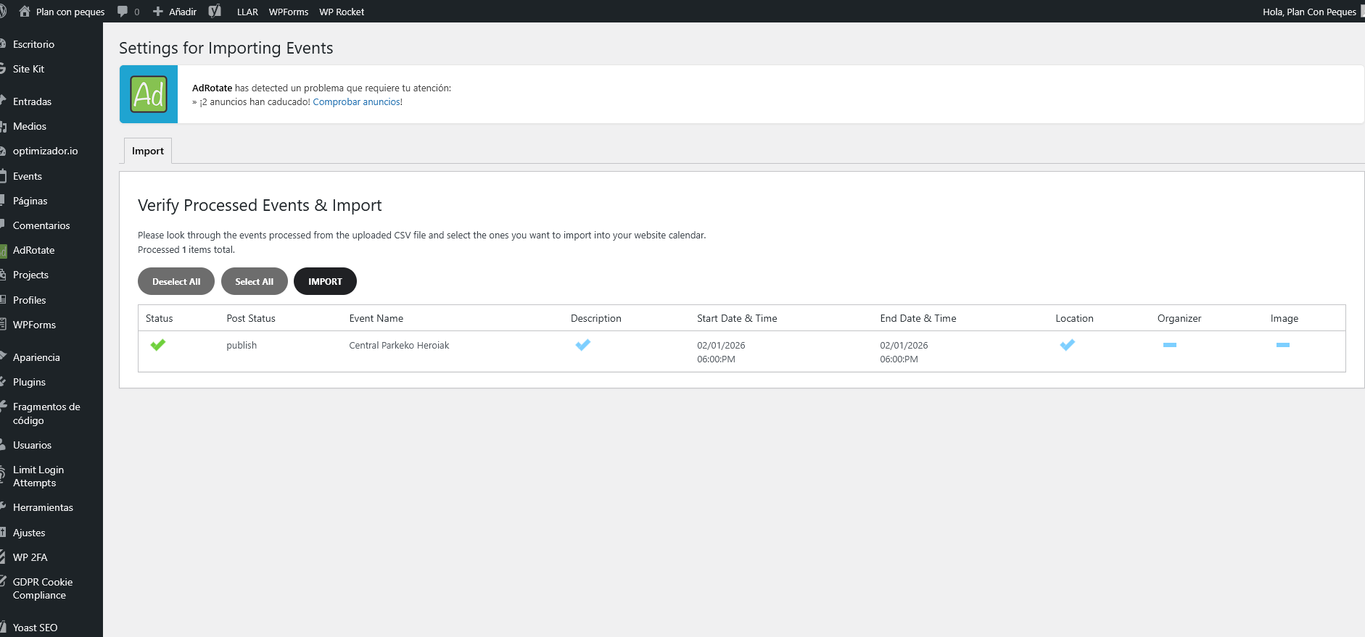1365x637 pixels.
Task: Click the blue Description checkmark icon
Action: coord(583,345)
